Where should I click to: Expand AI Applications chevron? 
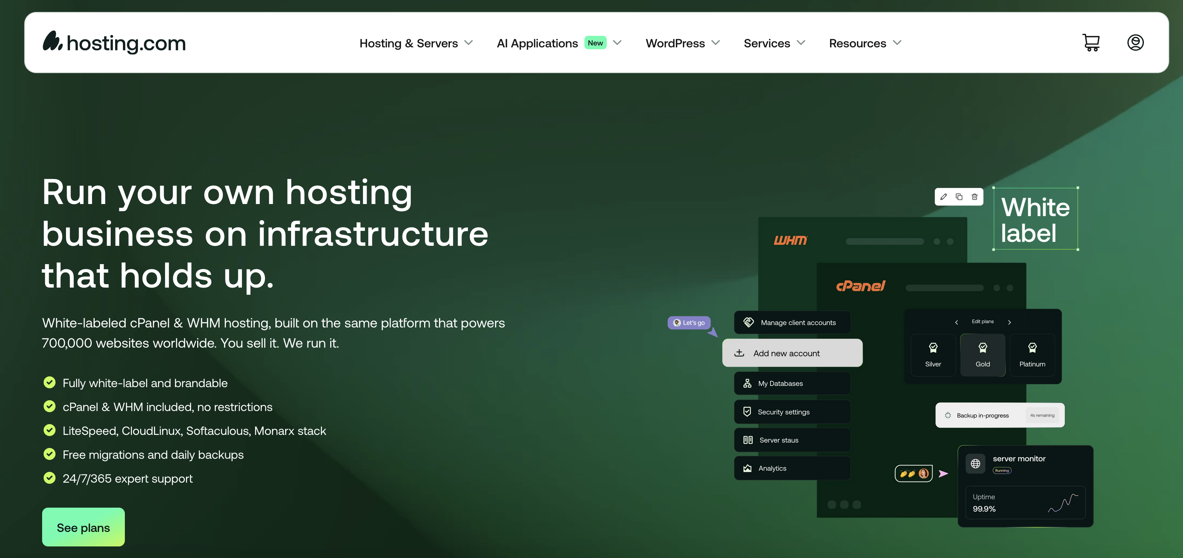pos(617,43)
